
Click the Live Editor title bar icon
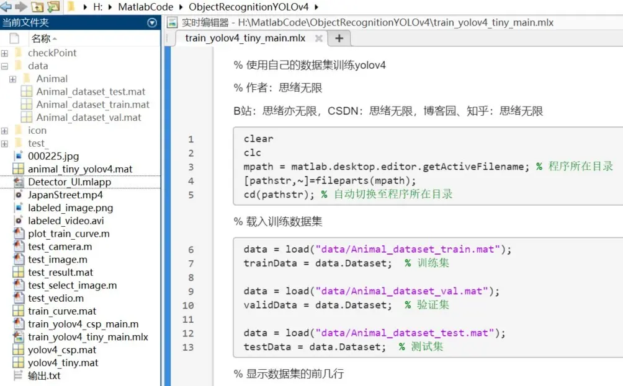point(172,22)
